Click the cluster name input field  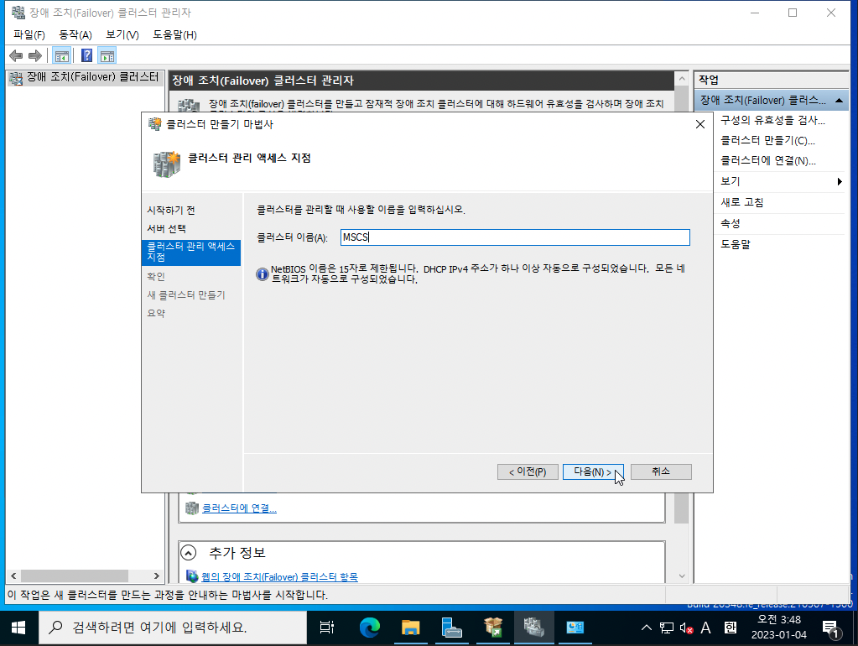pos(515,237)
